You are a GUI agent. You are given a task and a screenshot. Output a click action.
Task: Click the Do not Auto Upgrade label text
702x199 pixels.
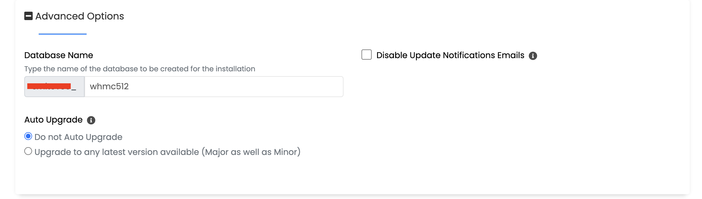[78, 137]
